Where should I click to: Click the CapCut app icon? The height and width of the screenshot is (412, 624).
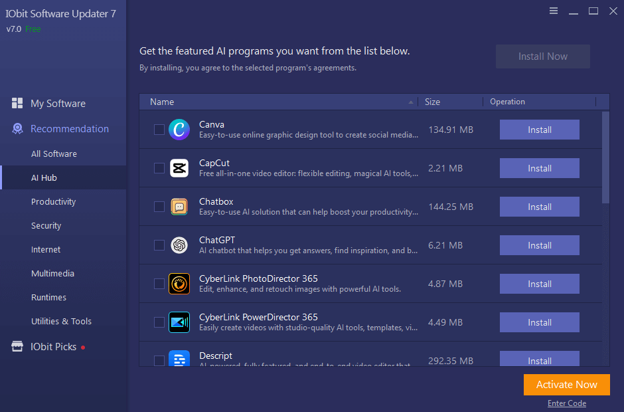179,168
